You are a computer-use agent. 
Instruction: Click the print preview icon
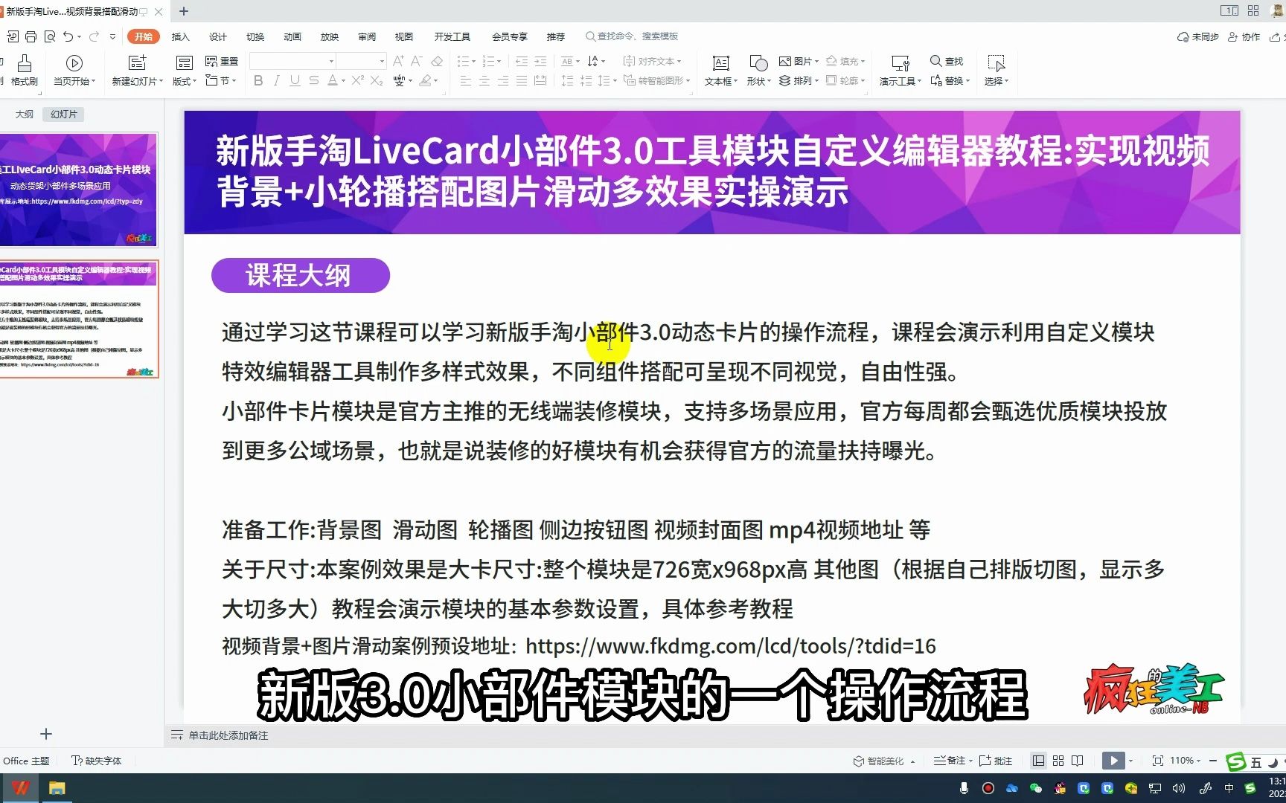[50, 36]
